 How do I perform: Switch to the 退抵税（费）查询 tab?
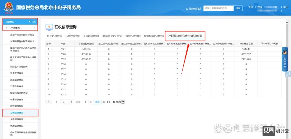[x=112, y=36]
